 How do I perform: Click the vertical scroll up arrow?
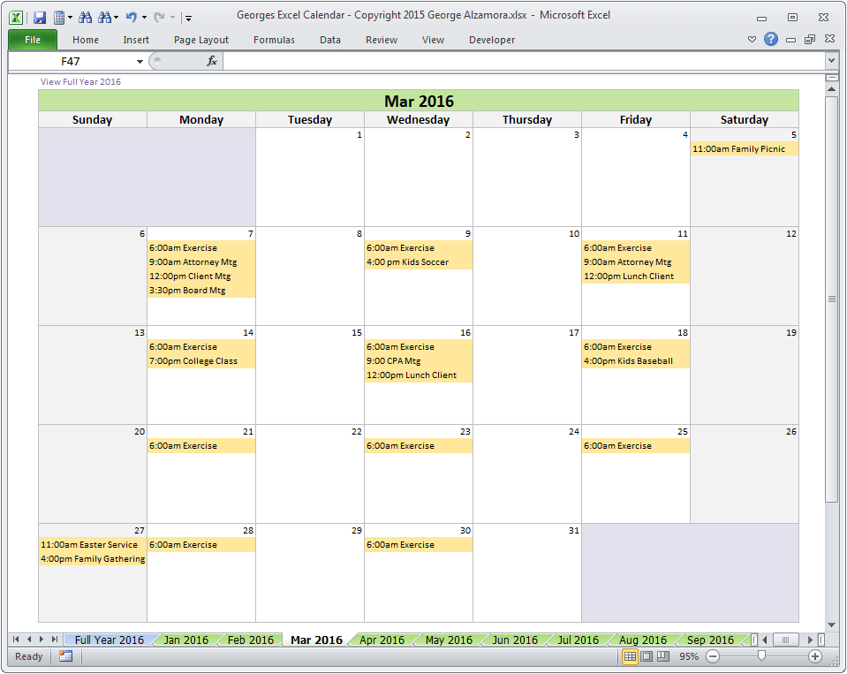[x=831, y=89]
